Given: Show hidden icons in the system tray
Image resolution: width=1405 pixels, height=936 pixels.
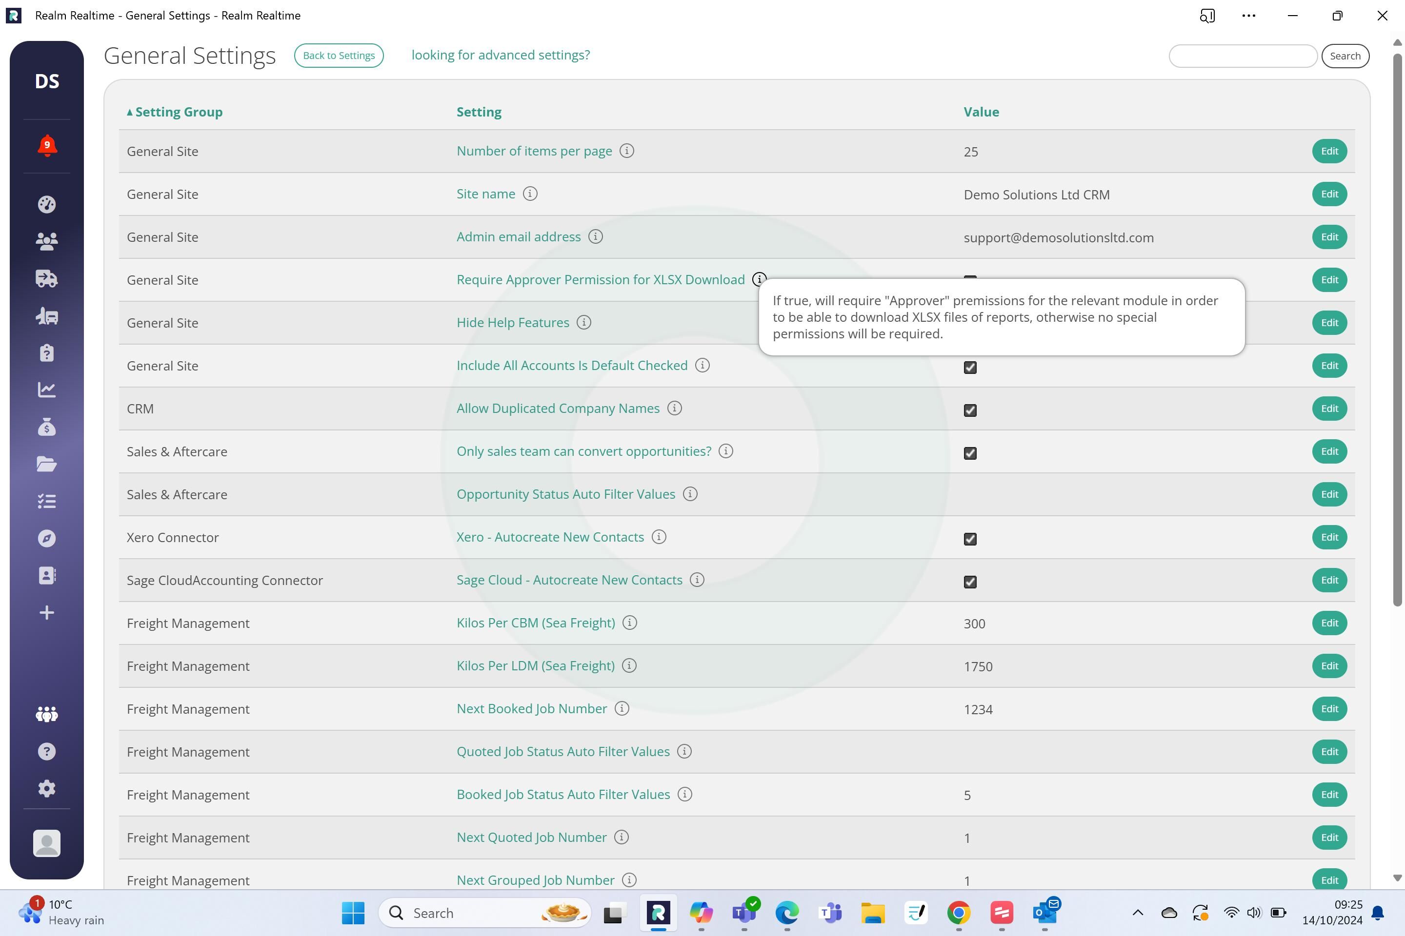Looking at the screenshot, I should [1137, 912].
